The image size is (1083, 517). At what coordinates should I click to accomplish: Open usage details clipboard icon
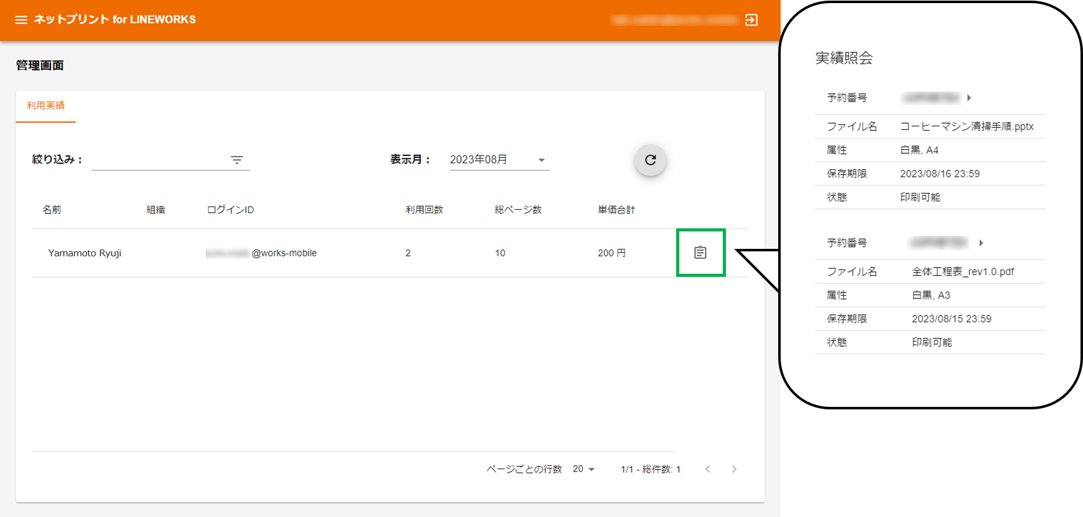coord(700,253)
